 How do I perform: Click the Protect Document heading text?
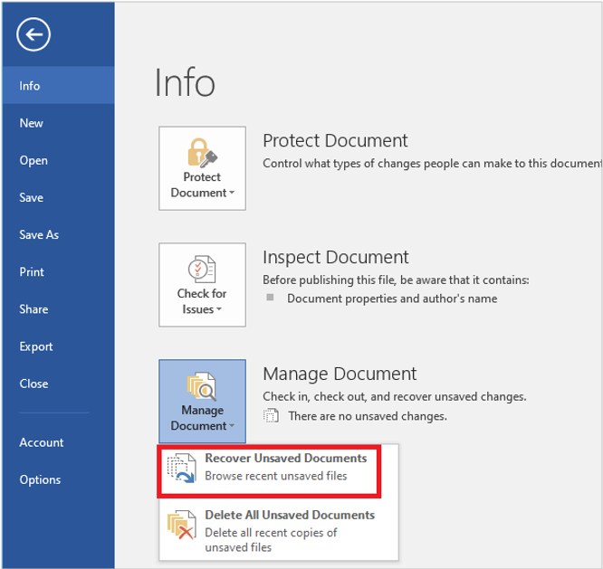pos(335,140)
